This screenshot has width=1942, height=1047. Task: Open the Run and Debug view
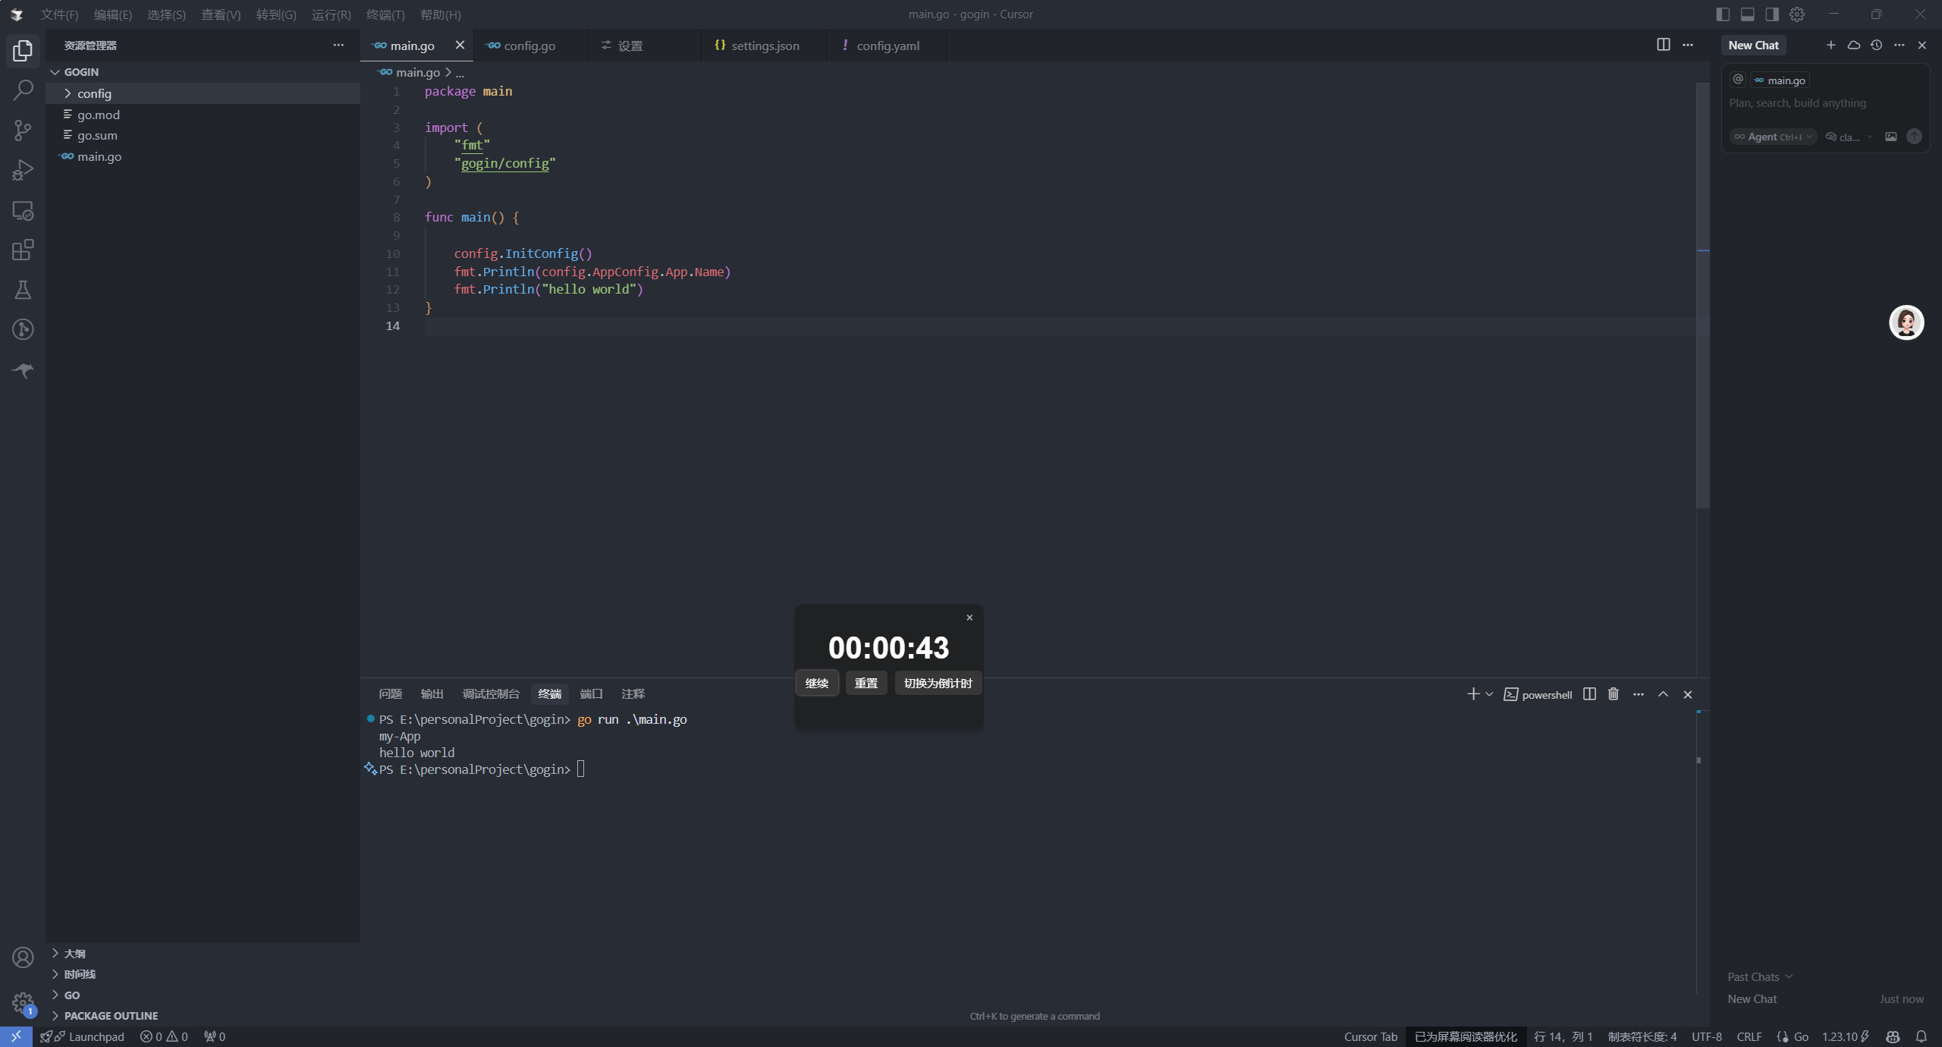tap(23, 170)
